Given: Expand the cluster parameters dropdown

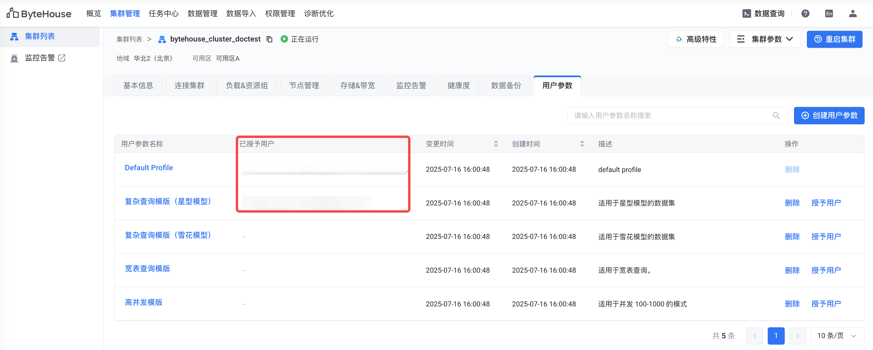Looking at the screenshot, I should pyautogui.click(x=765, y=39).
